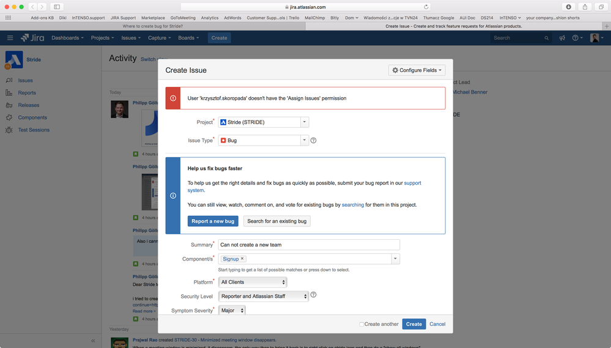Click Prajwal Rao author link

pos(145,340)
